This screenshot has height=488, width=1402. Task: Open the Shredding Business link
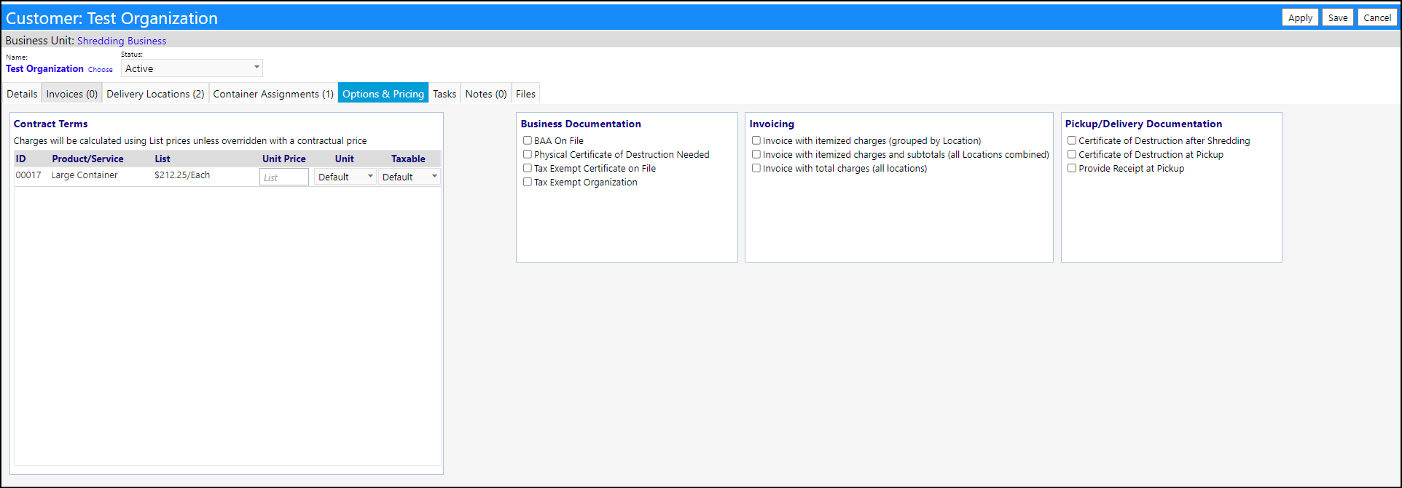(x=122, y=41)
